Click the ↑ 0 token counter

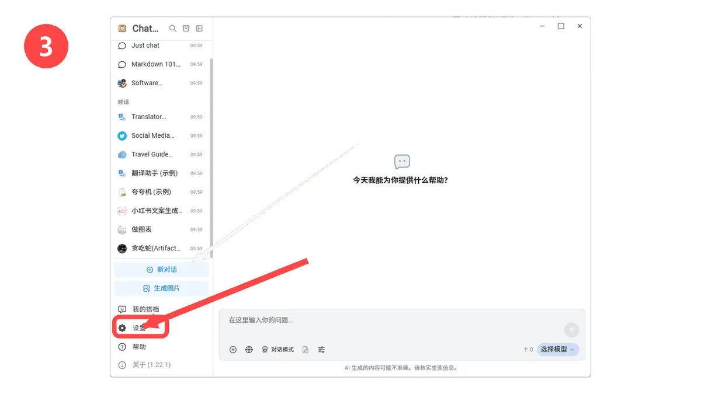(x=528, y=350)
